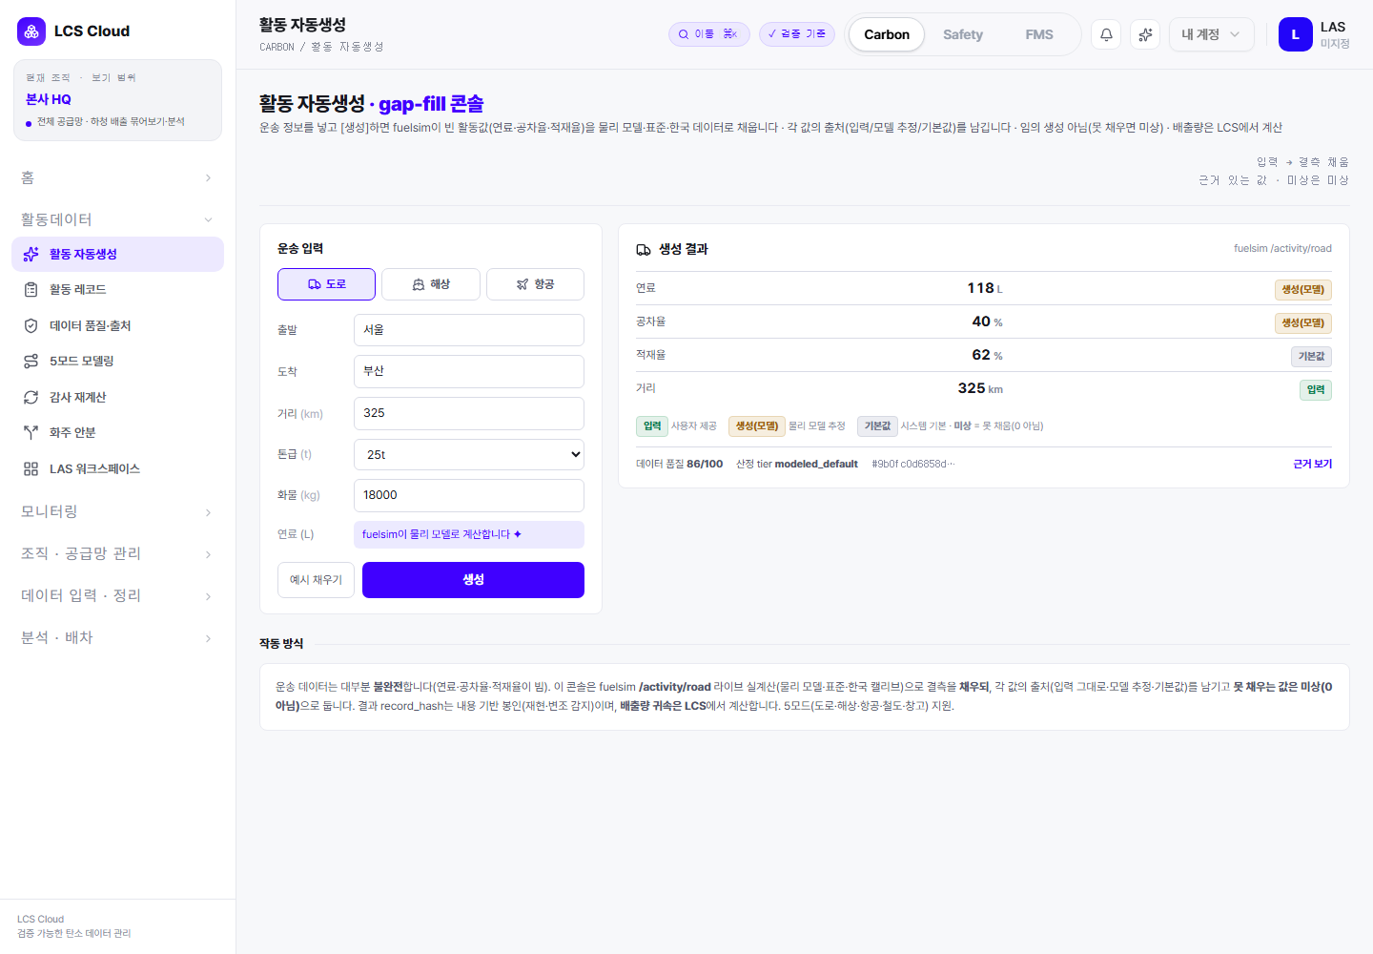Click the 118 L fuel value
The image size is (1373, 954).
[985, 288]
